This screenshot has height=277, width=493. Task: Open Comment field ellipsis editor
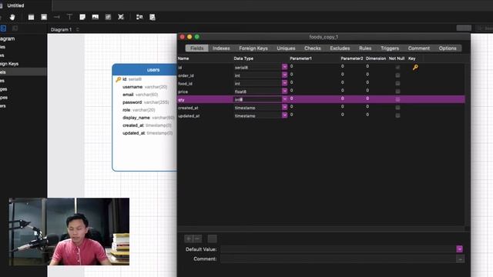point(460,259)
